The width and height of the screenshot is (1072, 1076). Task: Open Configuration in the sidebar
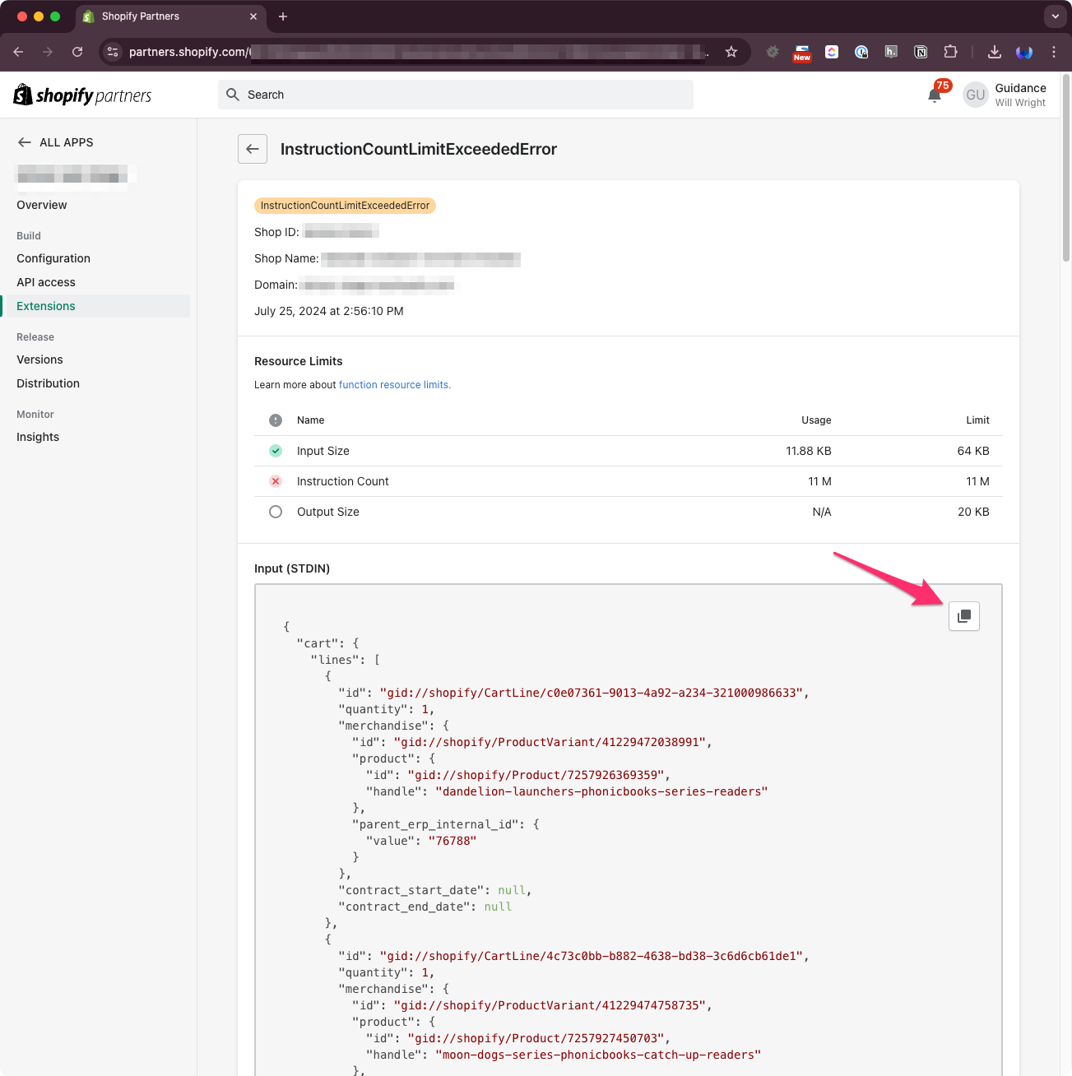pyautogui.click(x=53, y=258)
